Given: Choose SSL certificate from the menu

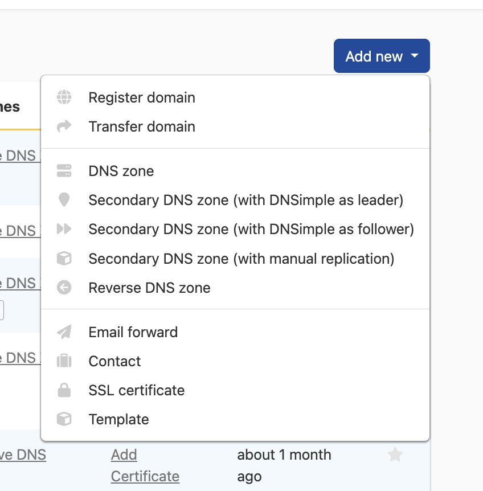Looking at the screenshot, I should 136,390.
